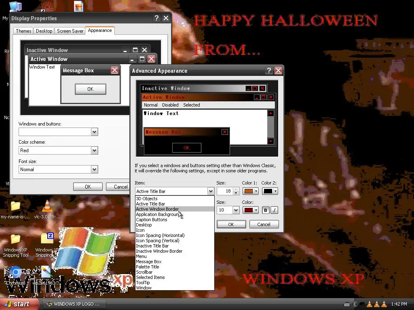Open the Font size dropdown showing Normal
Screen dimensions: 414x310
tap(94, 170)
